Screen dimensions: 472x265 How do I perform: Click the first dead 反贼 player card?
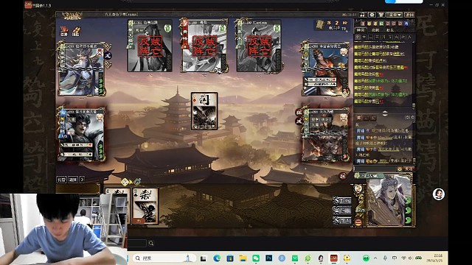coord(150,46)
